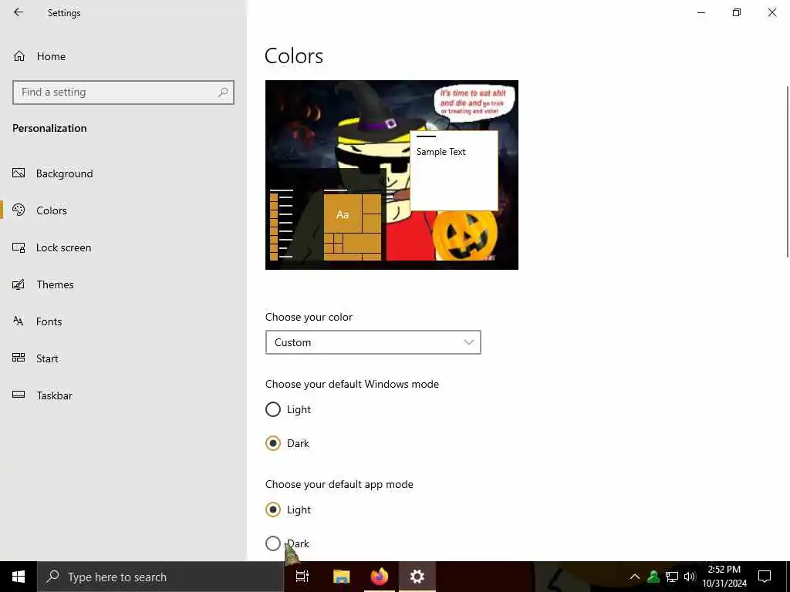Open the Fonts settings page
The width and height of the screenshot is (790, 592).
123,321
